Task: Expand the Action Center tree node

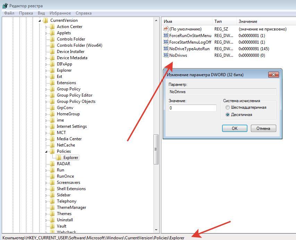Action: (x=46, y=27)
